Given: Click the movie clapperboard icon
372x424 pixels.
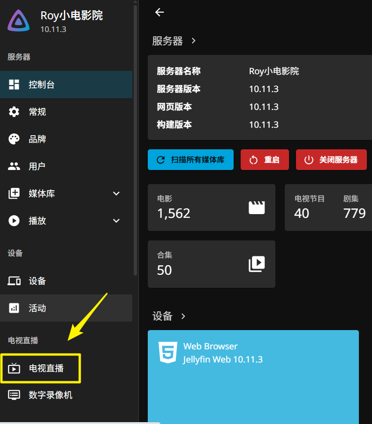Looking at the screenshot, I should tap(257, 208).
